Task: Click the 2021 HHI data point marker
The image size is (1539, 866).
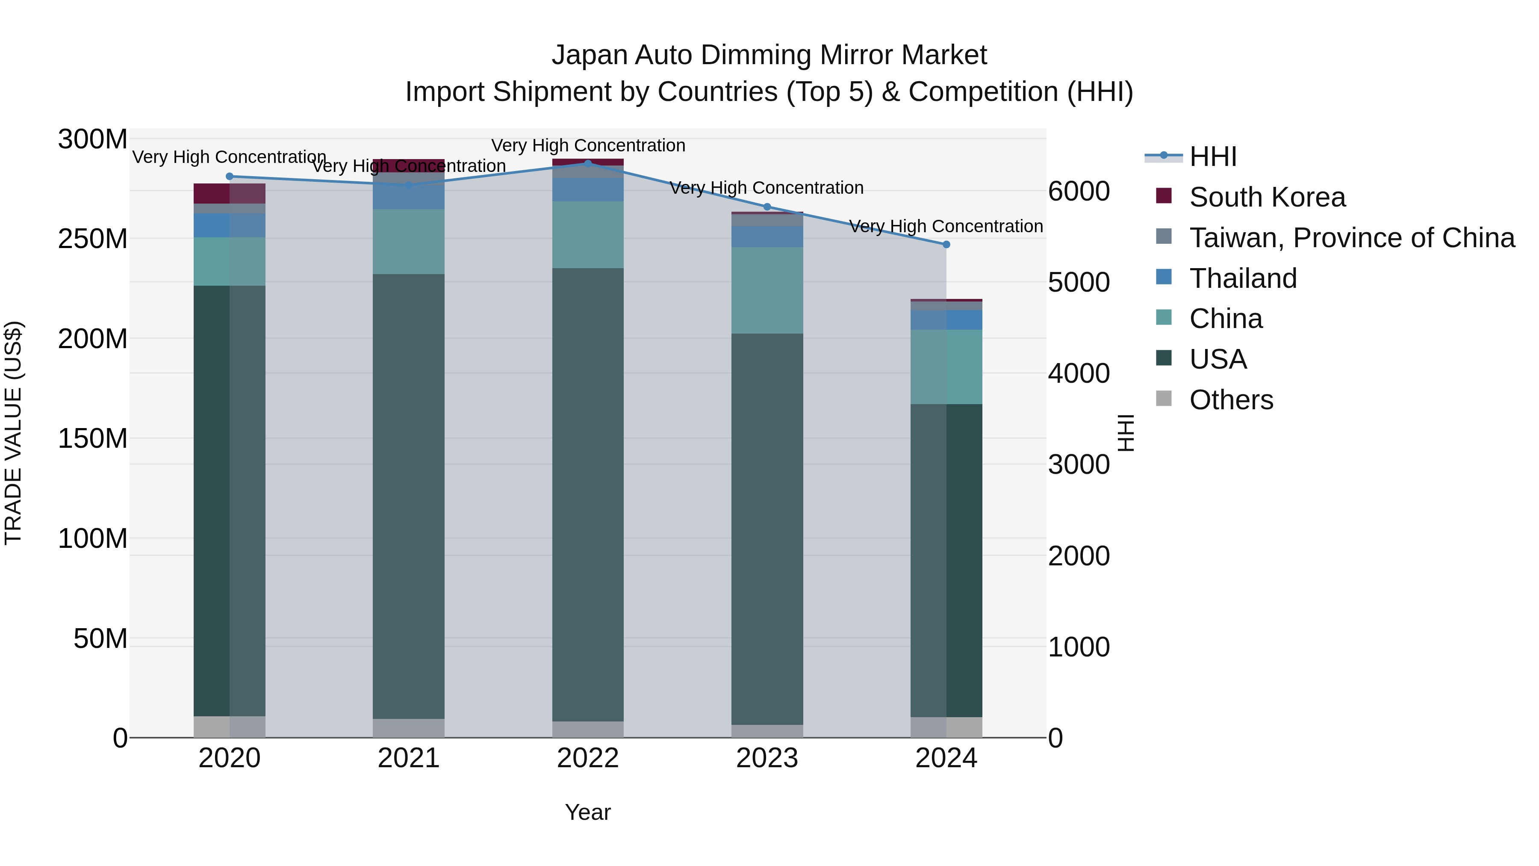Action: click(x=409, y=185)
